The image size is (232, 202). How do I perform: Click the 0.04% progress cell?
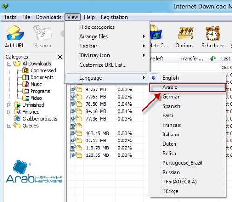click(125, 104)
